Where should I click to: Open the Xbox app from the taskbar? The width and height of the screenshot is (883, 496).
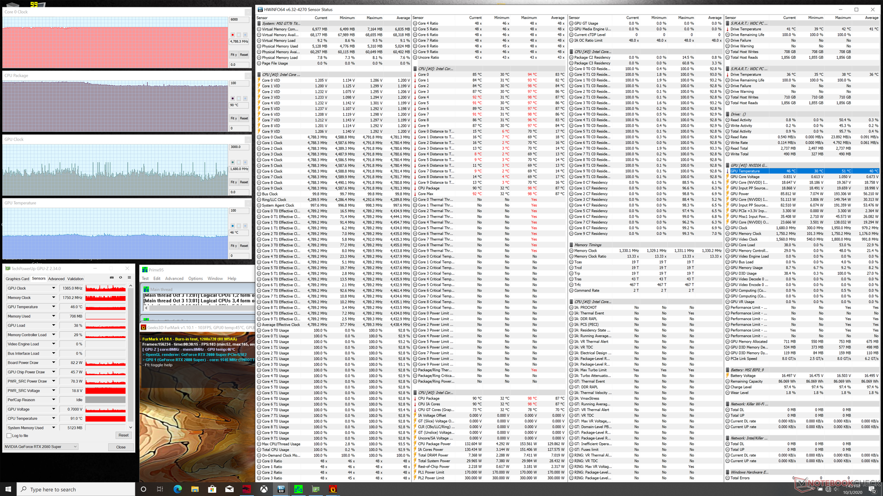tap(264, 489)
